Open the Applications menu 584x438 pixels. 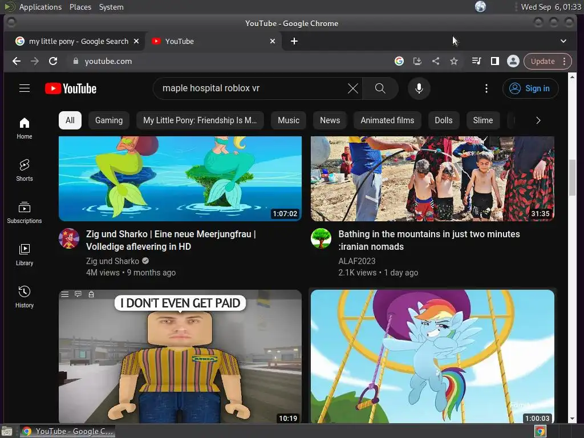(40, 7)
